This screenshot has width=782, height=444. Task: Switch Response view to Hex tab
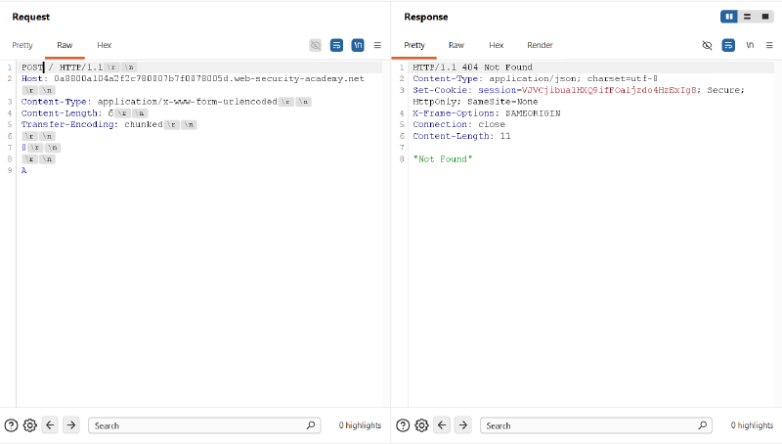click(x=497, y=45)
